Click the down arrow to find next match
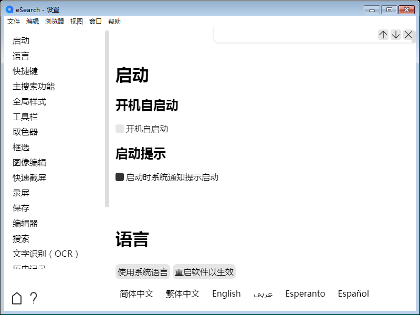 (x=395, y=35)
